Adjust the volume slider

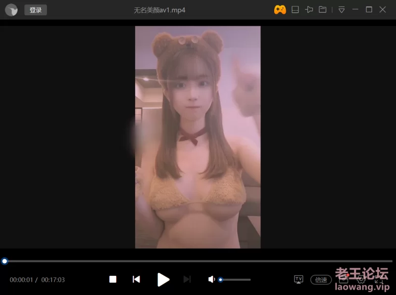[235, 280]
